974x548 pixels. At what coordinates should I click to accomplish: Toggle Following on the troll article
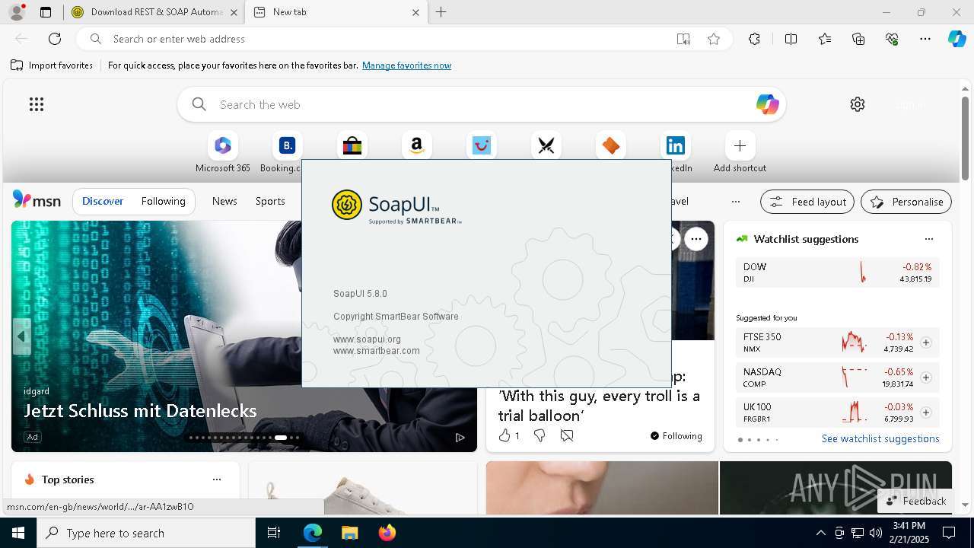click(676, 436)
